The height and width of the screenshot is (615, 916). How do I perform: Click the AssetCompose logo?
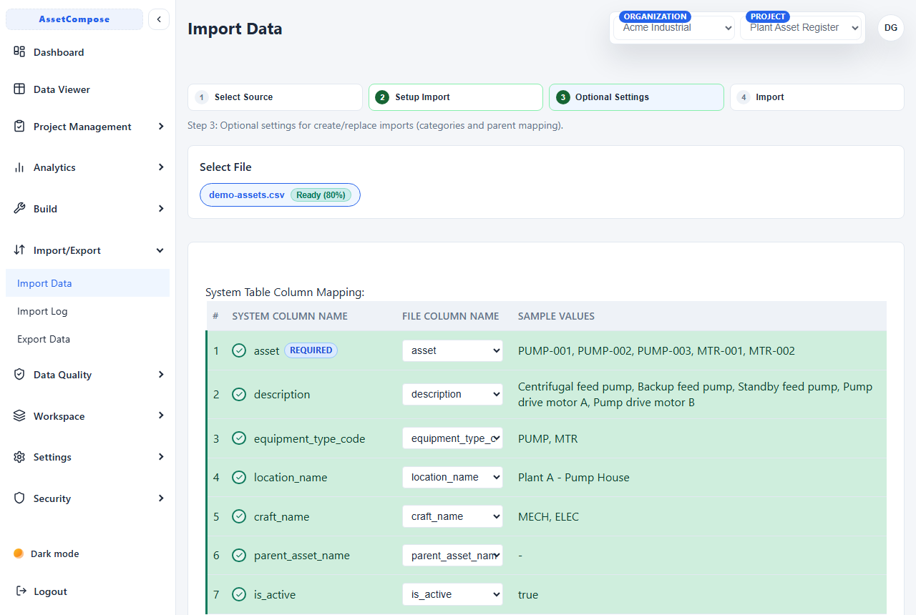point(74,19)
